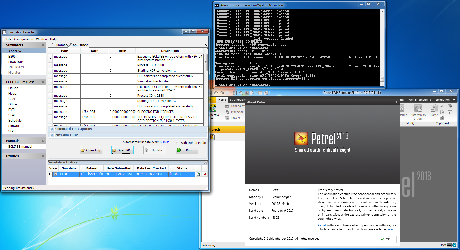Viewport: 460px width, 250px height.
Task: Click the Simulation Launcher title bar app icon
Action: [x=4, y=32]
